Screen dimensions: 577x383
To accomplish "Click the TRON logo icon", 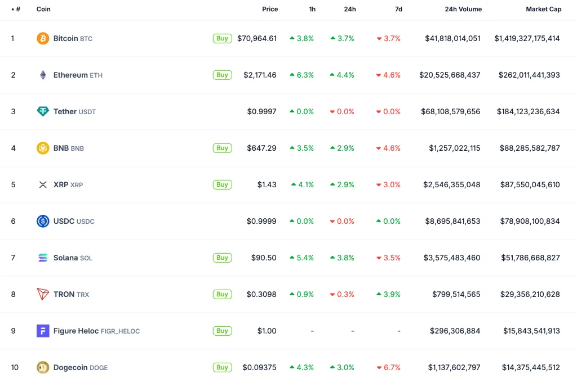I will pos(43,294).
